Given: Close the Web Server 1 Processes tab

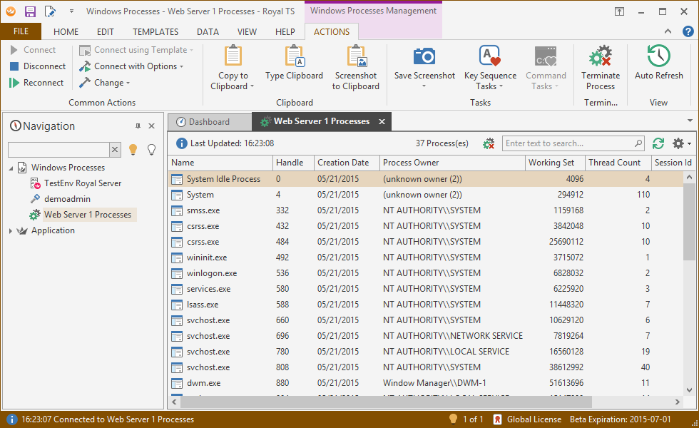Looking at the screenshot, I should [x=382, y=122].
